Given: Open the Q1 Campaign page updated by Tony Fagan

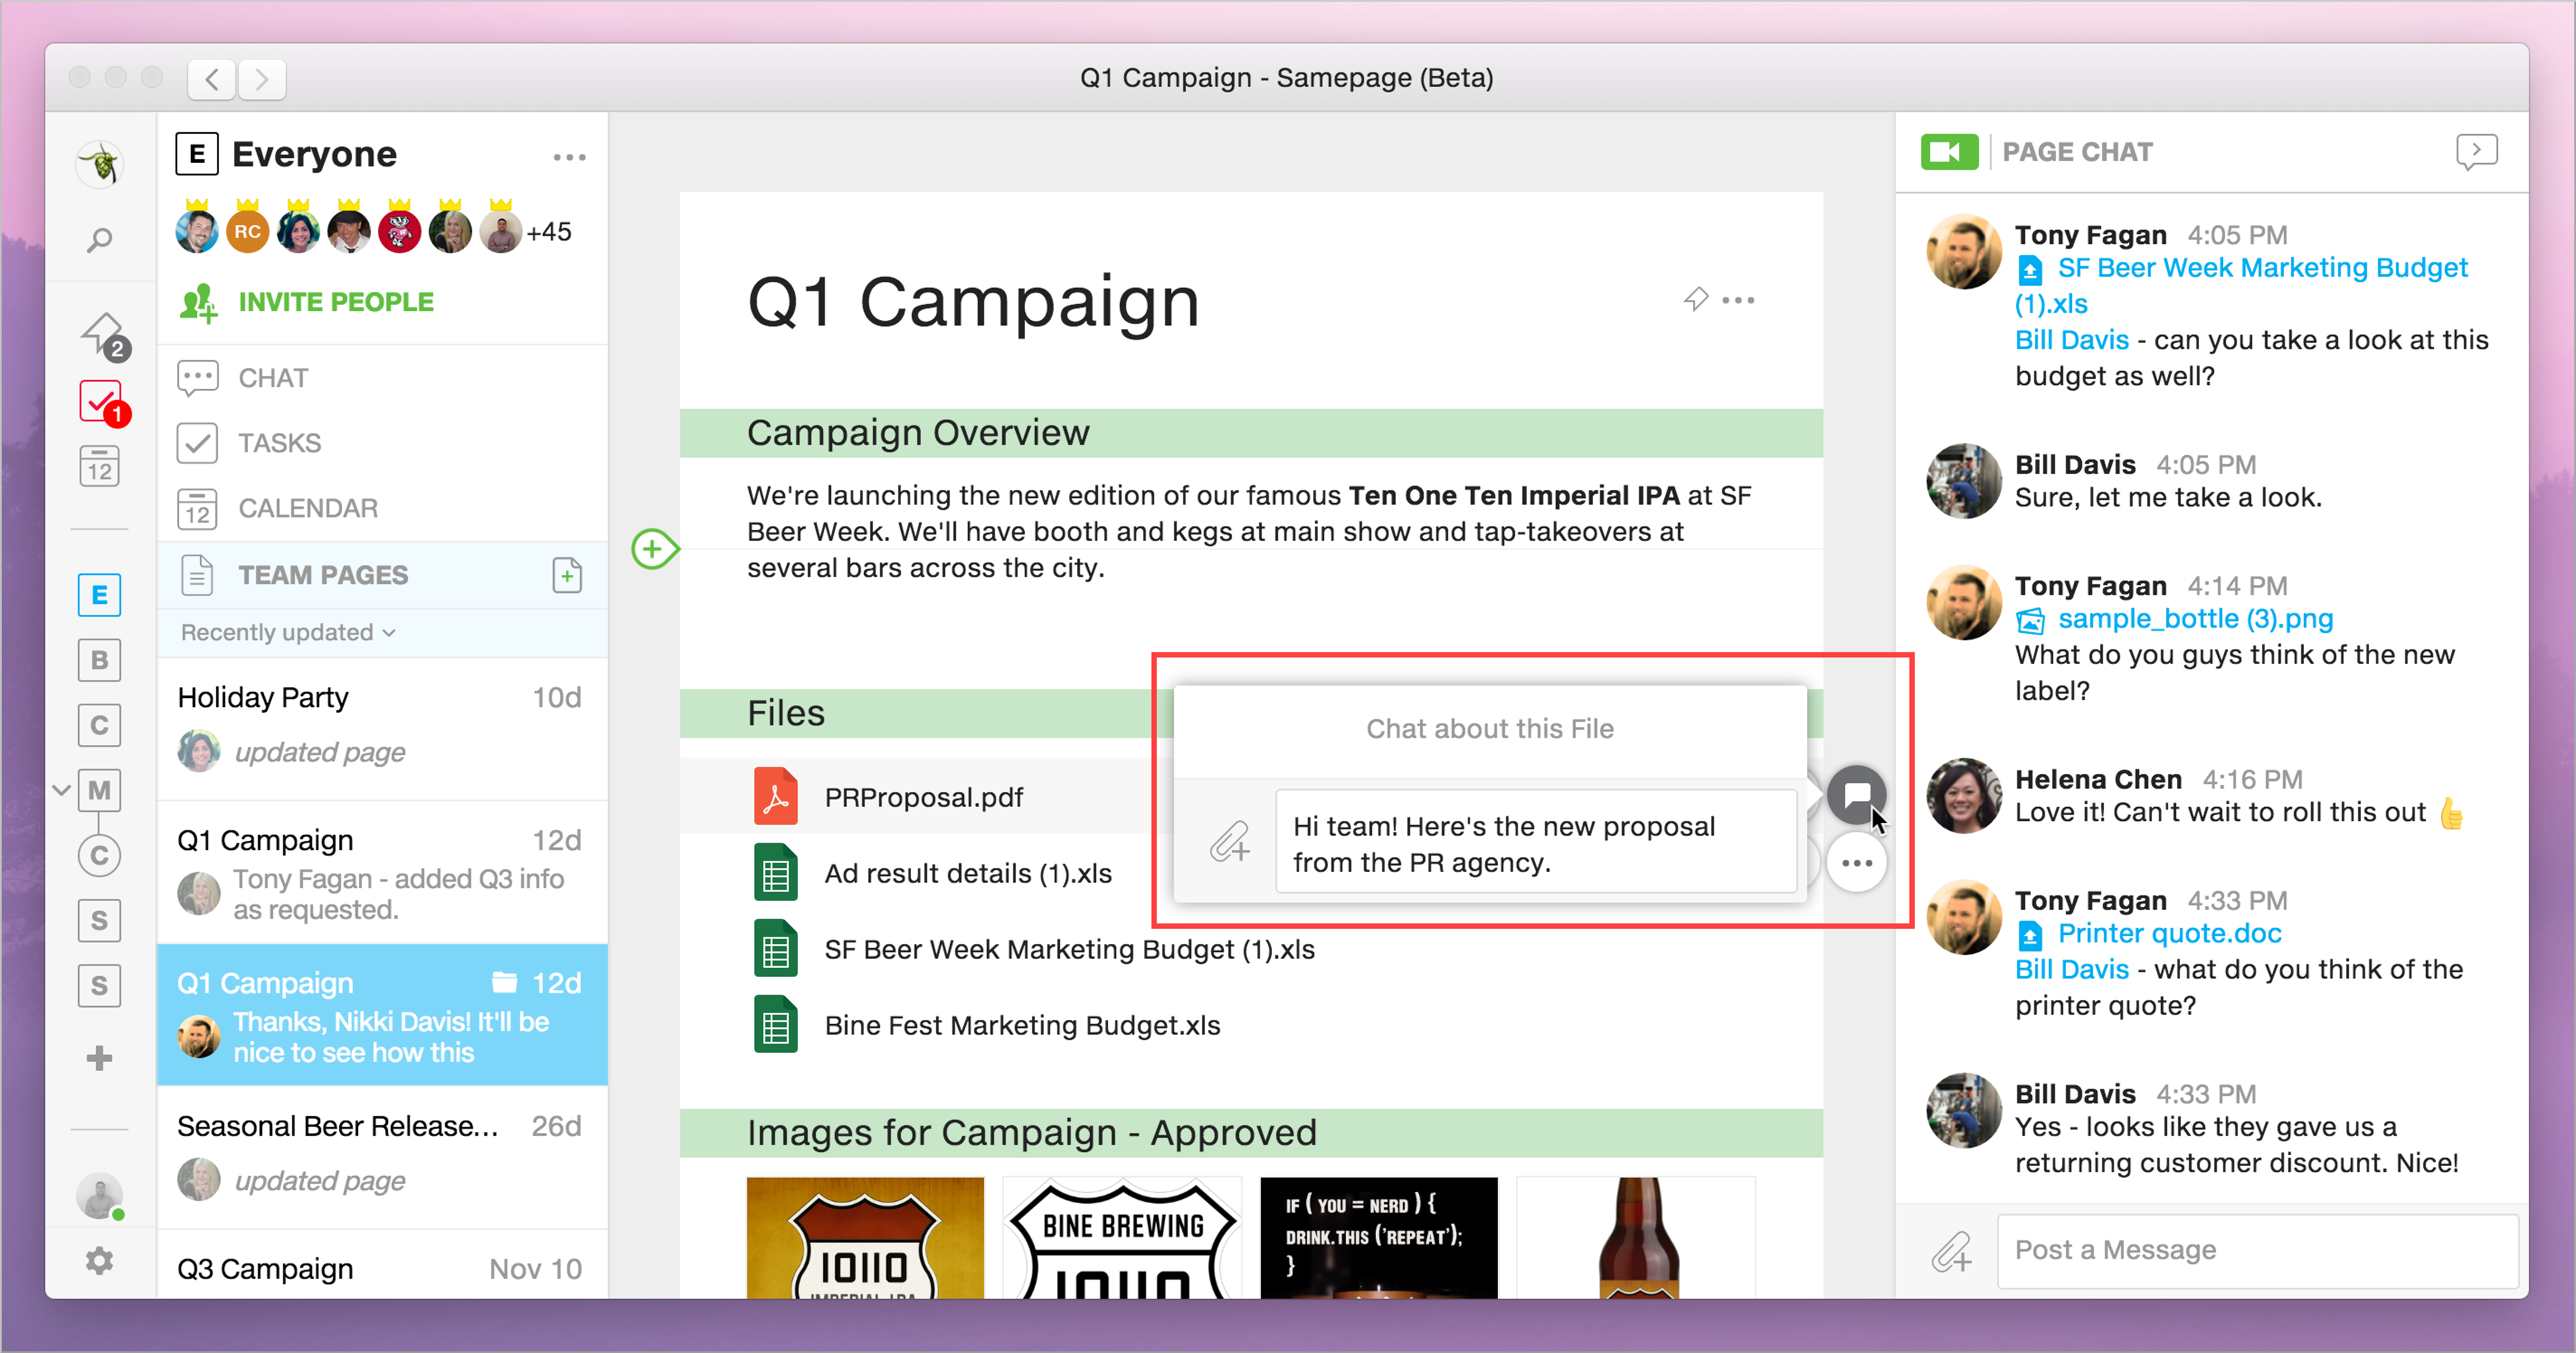Looking at the screenshot, I should 383,872.
